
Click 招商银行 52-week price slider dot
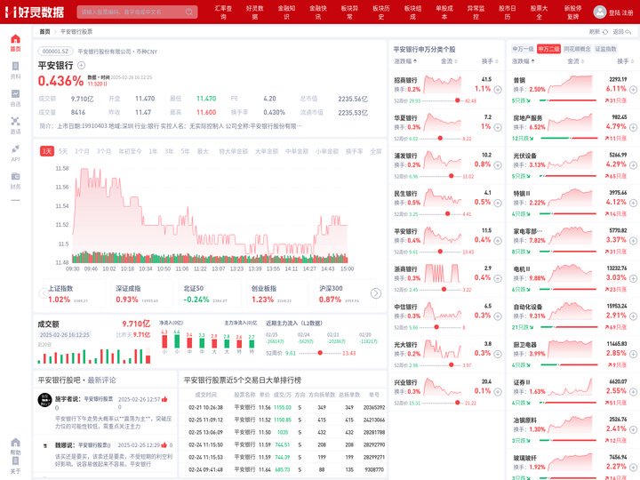click(457, 100)
